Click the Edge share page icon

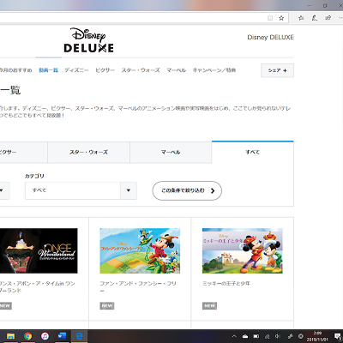point(328,18)
